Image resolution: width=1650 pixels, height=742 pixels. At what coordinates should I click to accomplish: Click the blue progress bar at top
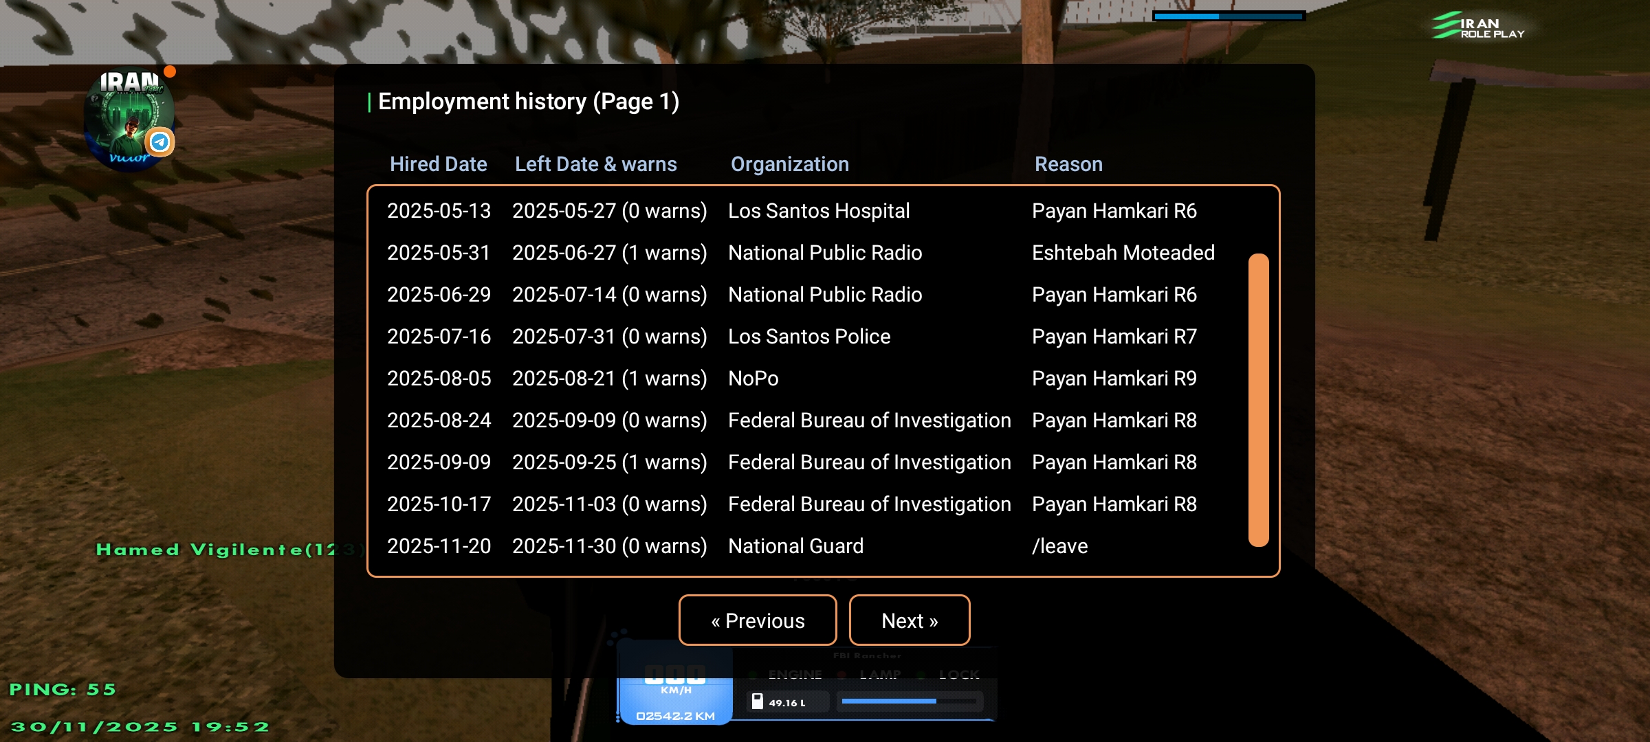pyautogui.click(x=1229, y=16)
